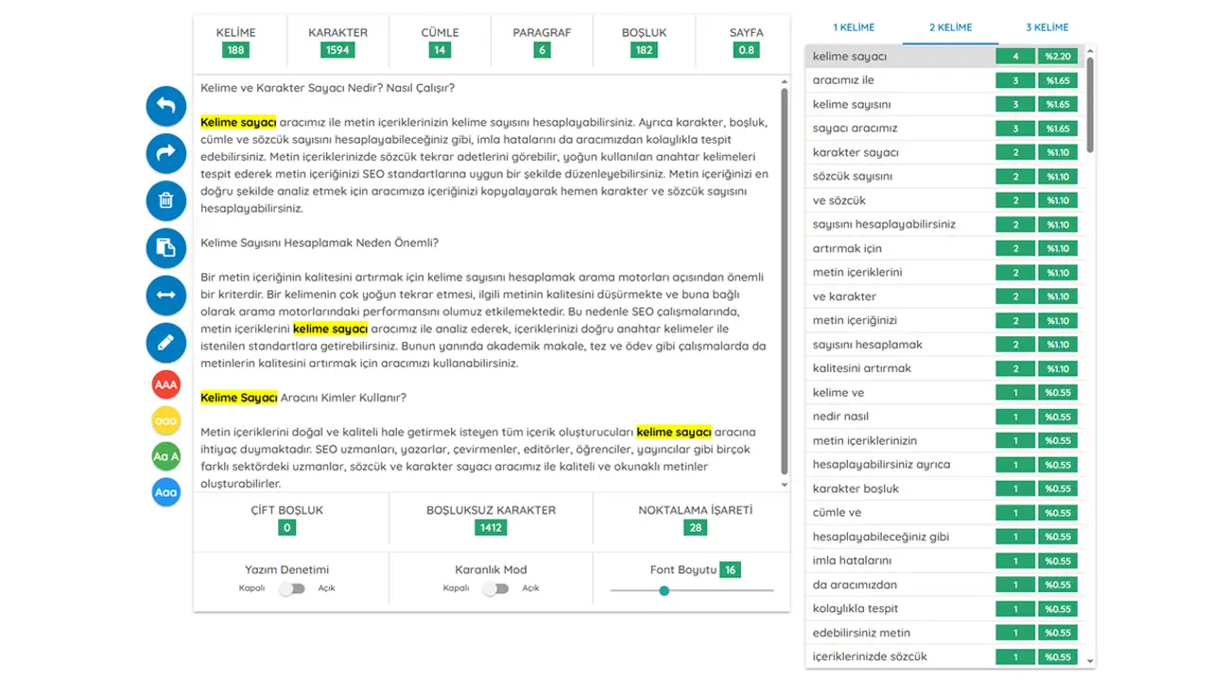Apply title case with green Aa A

coord(166,457)
